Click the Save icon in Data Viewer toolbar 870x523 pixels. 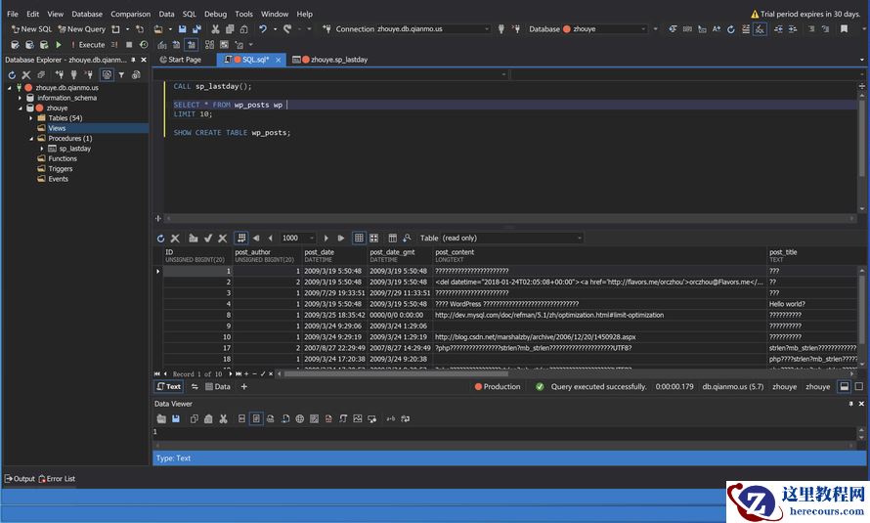point(175,418)
